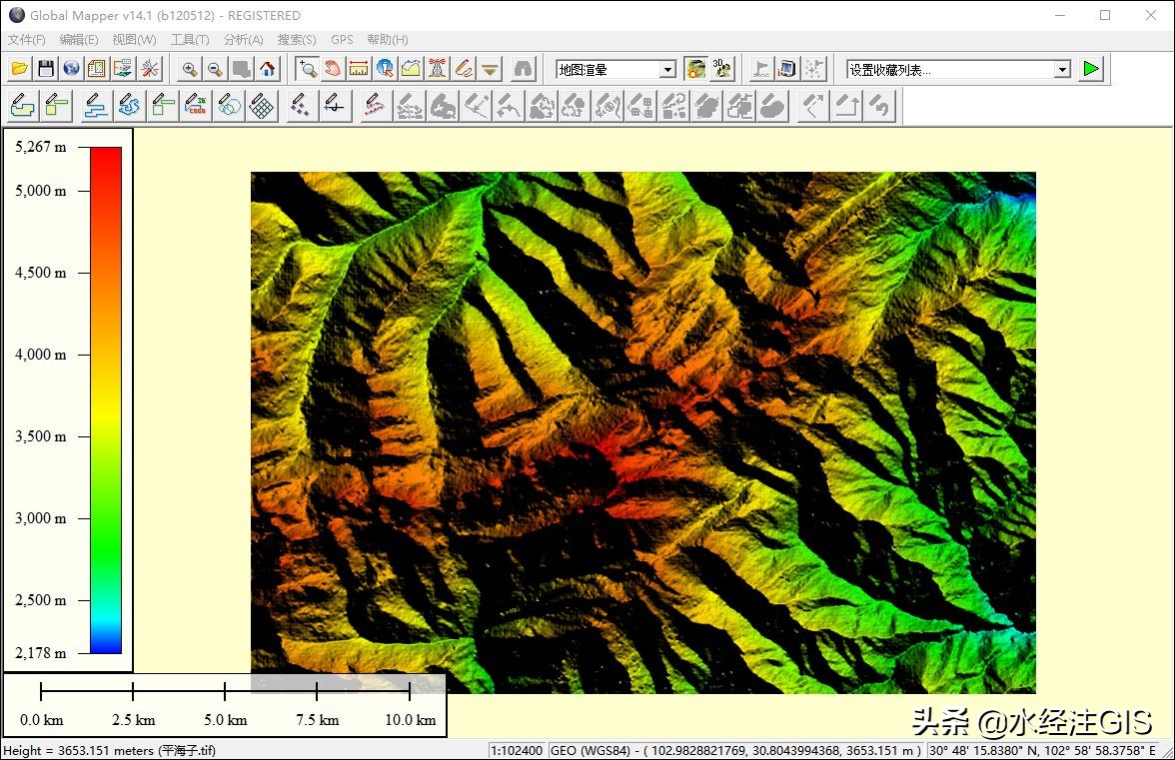Toggle hill shading with the sun icon

[x=696, y=69]
